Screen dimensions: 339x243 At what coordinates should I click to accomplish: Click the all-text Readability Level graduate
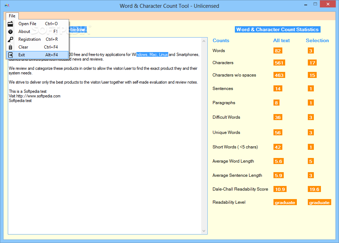pyautogui.click(x=285, y=202)
